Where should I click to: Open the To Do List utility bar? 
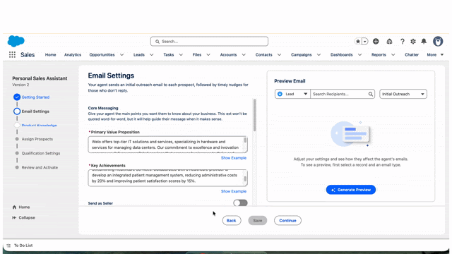[x=20, y=246]
